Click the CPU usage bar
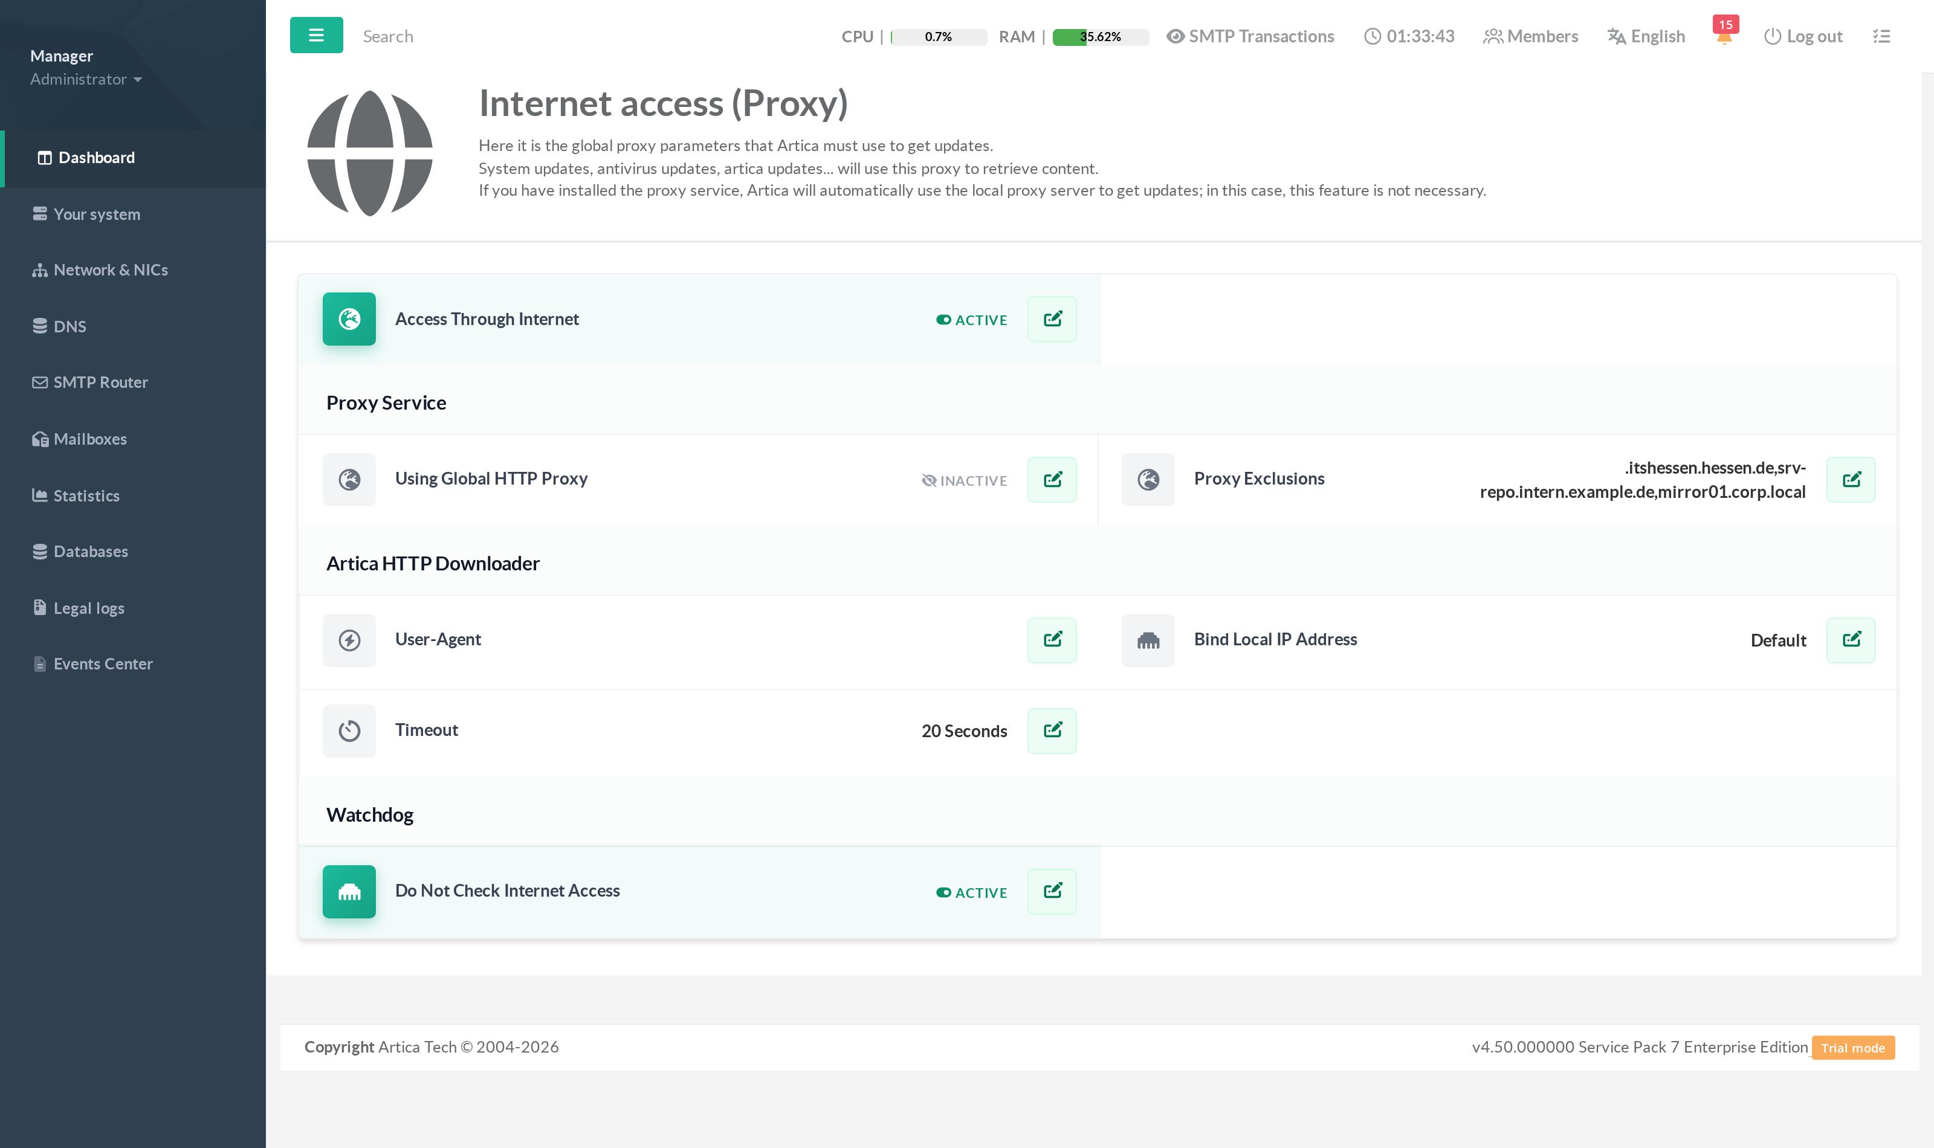 pyautogui.click(x=939, y=36)
